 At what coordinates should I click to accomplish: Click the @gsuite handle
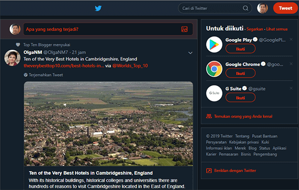click(x=257, y=89)
